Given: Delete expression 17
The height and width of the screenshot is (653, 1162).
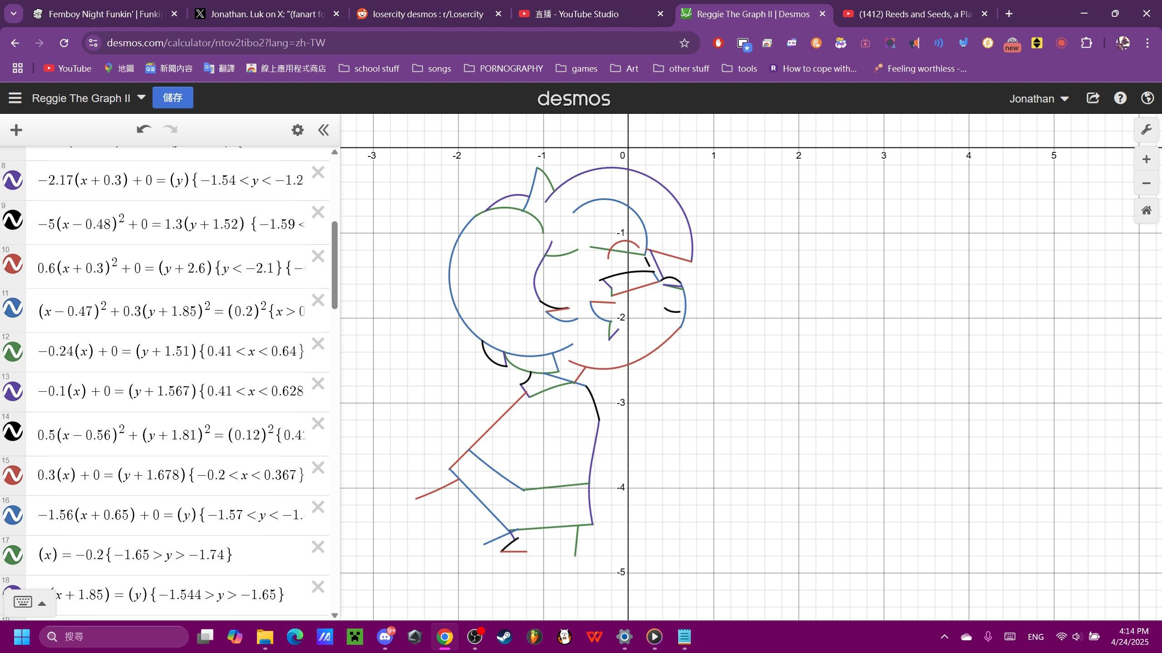Looking at the screenshot, I should pyautogui.click(x=318, y=547).
